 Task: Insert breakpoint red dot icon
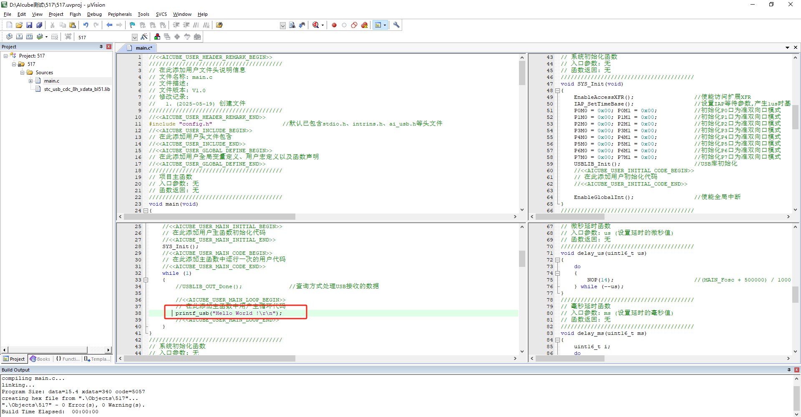pyautogui.click(x=334, y=25)
